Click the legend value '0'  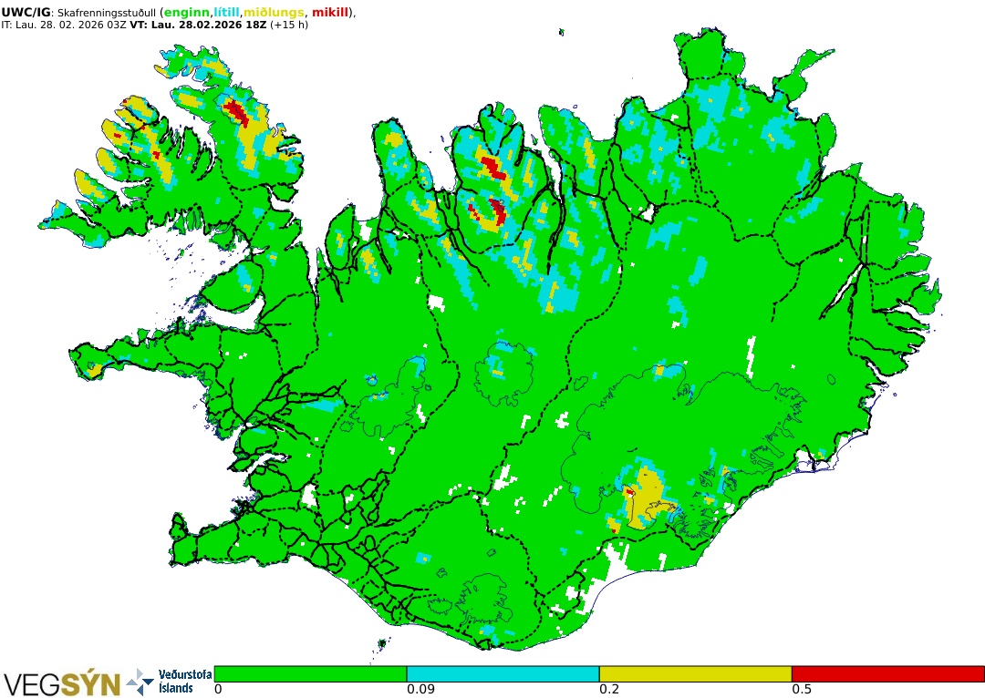(x=218, y=690)
